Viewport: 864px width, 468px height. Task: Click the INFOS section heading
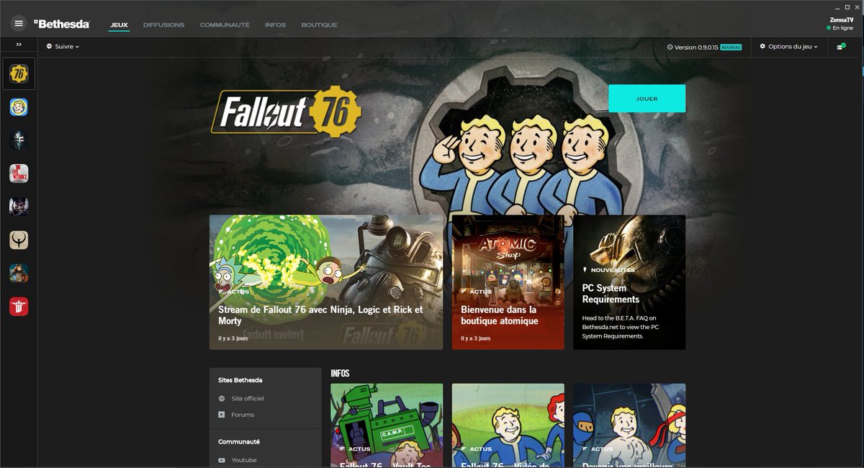click(x=340, y=373)
